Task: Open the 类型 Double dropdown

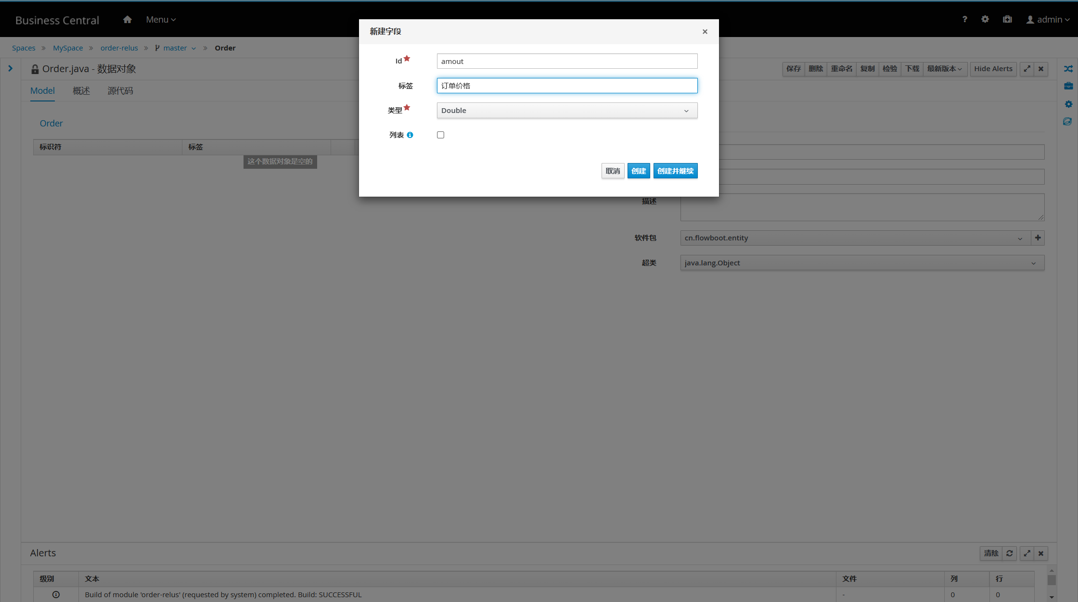Action: (567, 111)
